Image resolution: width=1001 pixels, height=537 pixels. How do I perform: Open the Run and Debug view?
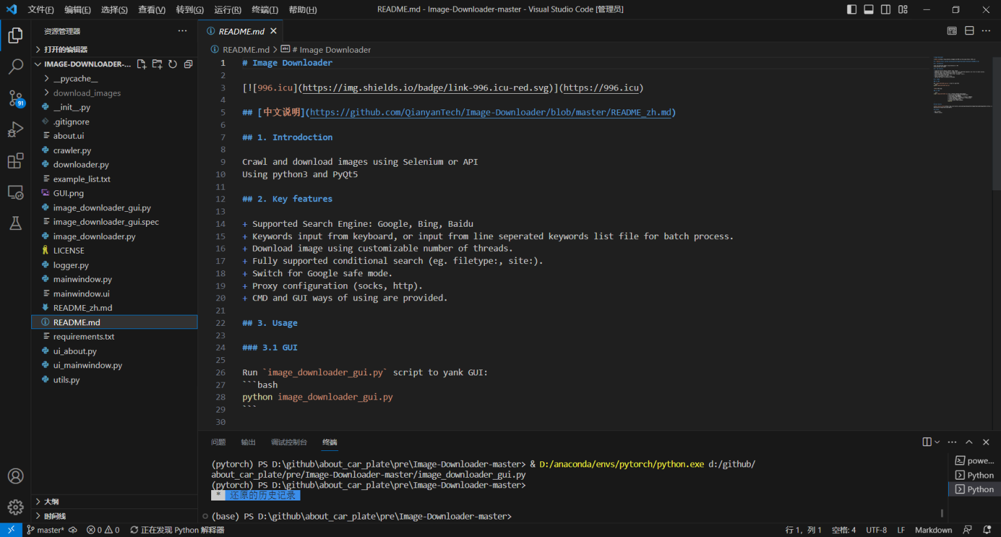point(16,130)
